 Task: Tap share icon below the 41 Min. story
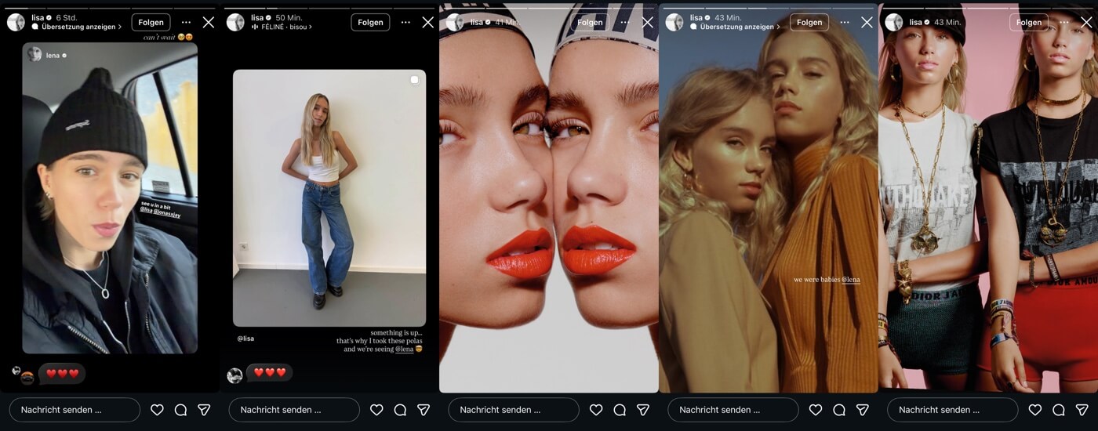coord(643,410)
